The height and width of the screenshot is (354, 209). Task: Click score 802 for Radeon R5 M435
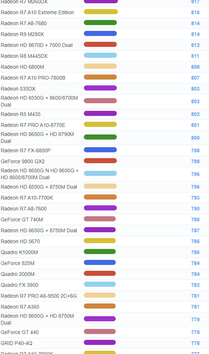pos(195,114)
